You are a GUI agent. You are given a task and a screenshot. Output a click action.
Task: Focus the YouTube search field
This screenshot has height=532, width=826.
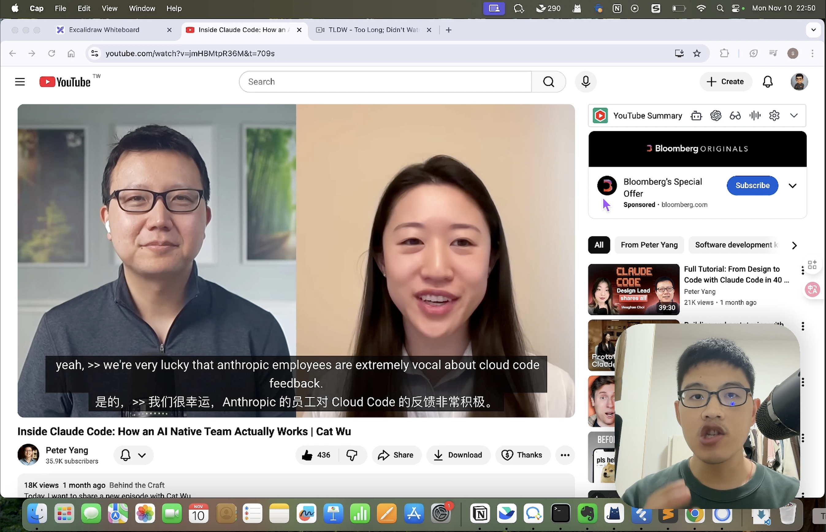385,82
